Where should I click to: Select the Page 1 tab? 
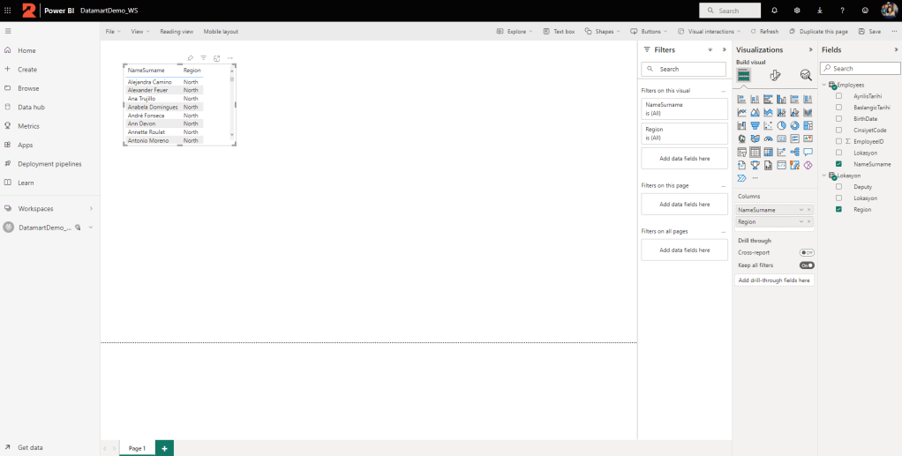pyautogui.click(x=138, y=448)
